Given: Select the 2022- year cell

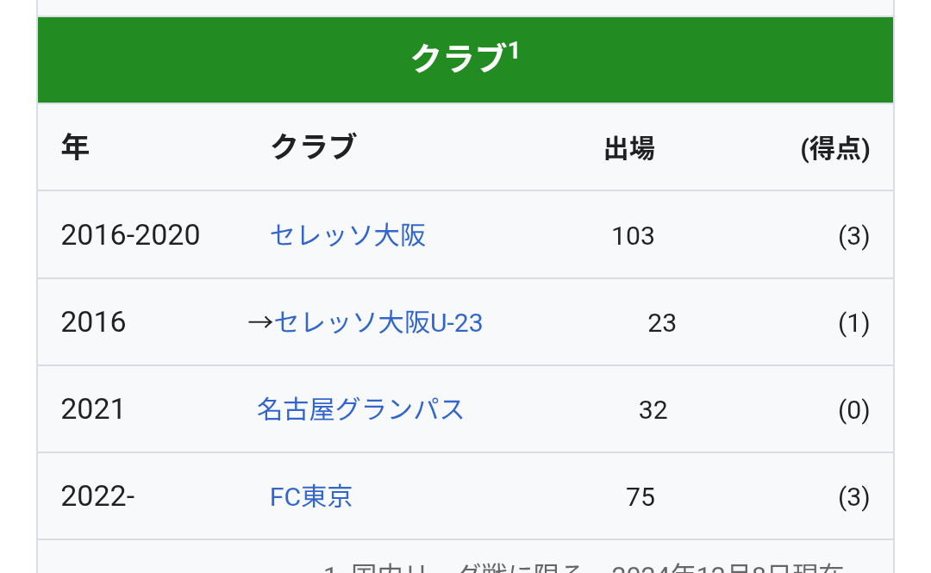Looking at the screenshot, I should click(98, 496).
